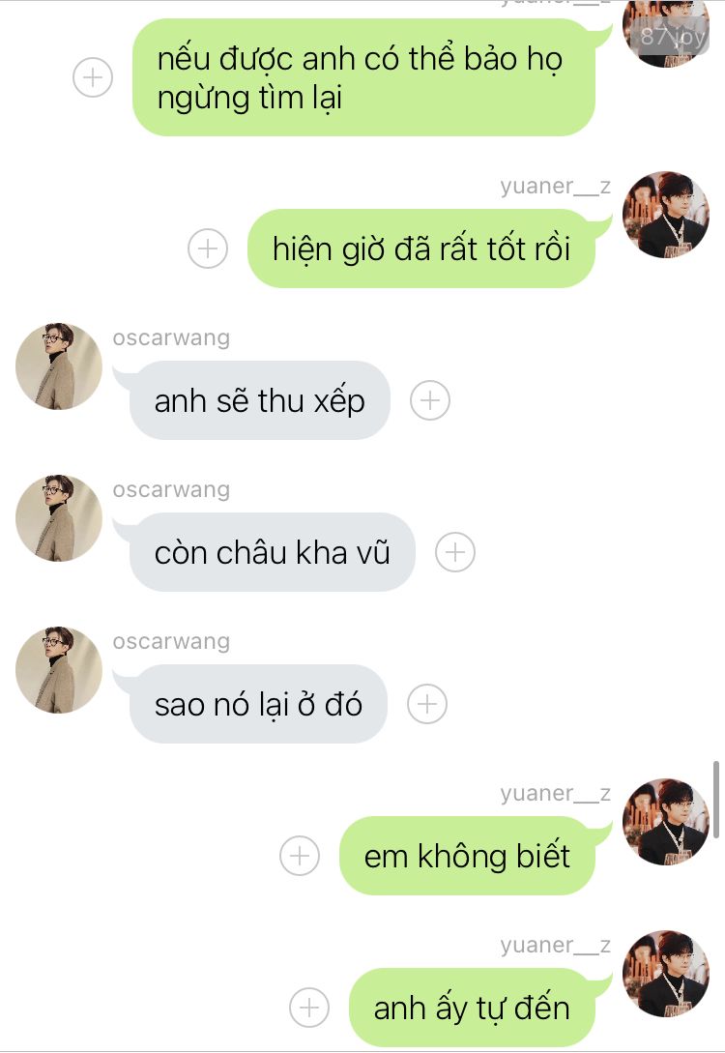Click the chat scrollbar thumb on right edge
Image resolution: width=725 pixels, height=1053 pixels.
pyautogui.click(x=716, y=799)
